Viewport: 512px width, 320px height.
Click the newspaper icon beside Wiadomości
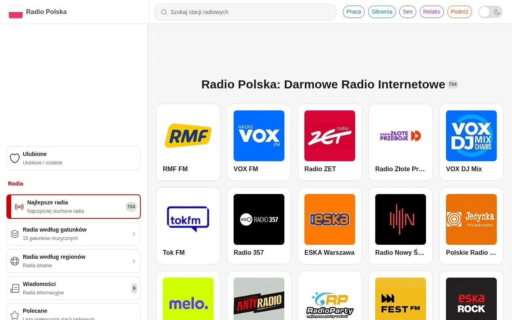click(15, 288)
